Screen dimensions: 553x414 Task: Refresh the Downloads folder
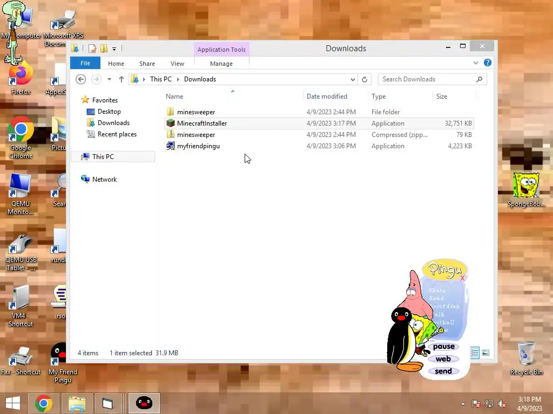tap(365, 80)
